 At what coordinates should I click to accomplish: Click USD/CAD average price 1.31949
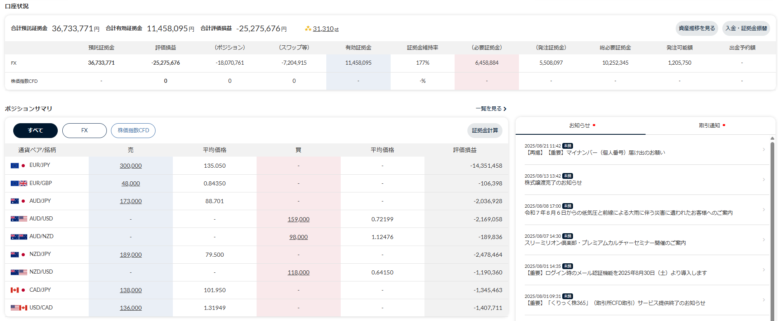(x=215, y=308)
